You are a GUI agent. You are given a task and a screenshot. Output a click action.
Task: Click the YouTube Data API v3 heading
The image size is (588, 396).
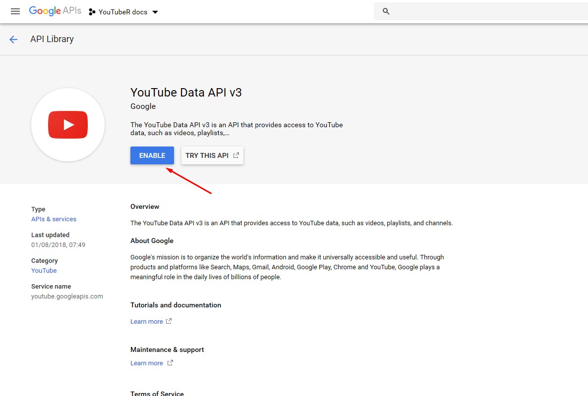(186, 93)
